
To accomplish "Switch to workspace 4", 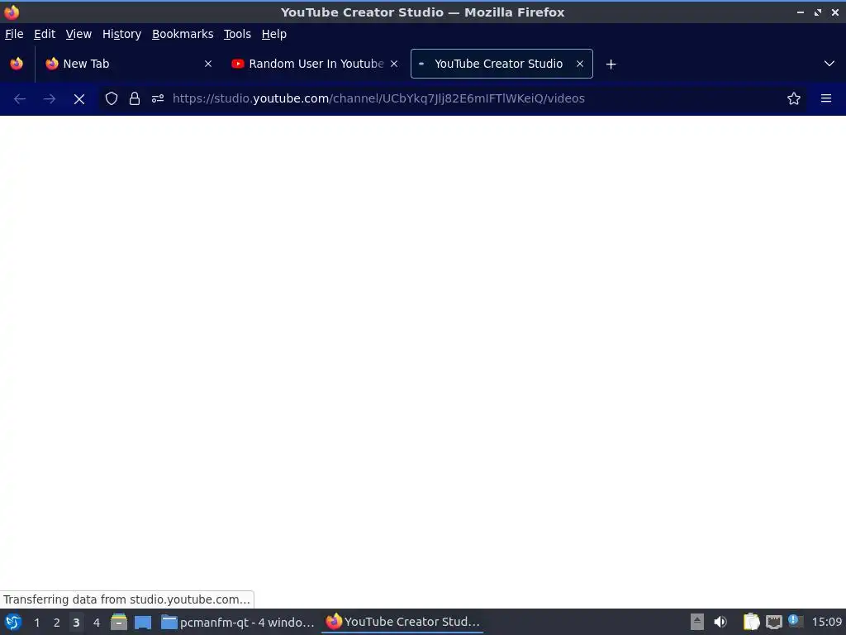I will [96, 623].
